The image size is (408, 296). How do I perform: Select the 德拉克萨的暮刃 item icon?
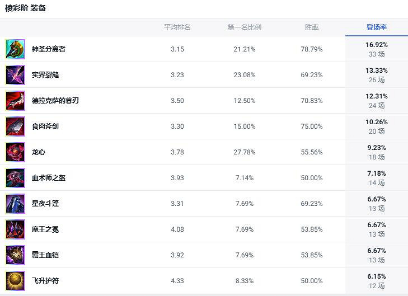(x=15, y=101)
